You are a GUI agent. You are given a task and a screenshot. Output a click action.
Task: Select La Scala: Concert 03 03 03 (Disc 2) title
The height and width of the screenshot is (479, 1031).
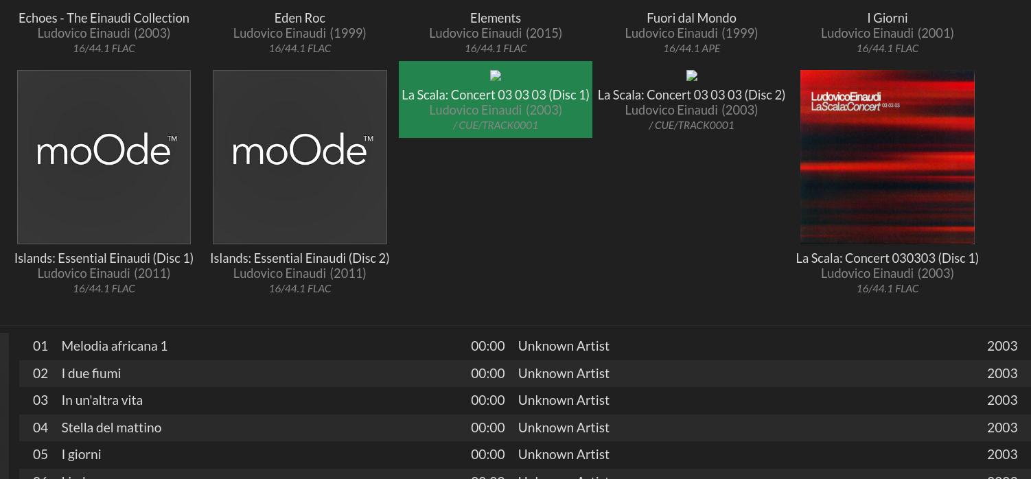pyautogui.click(x=692, y=95)
